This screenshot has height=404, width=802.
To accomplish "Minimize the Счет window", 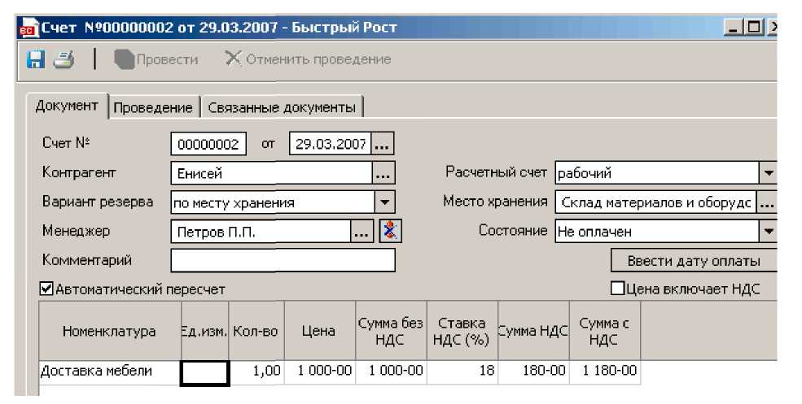I will click(x=734, y=28).
